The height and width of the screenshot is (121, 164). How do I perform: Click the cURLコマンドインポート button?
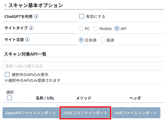(x=85, y=113)
